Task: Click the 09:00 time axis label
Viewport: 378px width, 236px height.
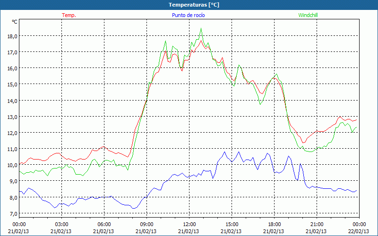Action: [146, 225]
